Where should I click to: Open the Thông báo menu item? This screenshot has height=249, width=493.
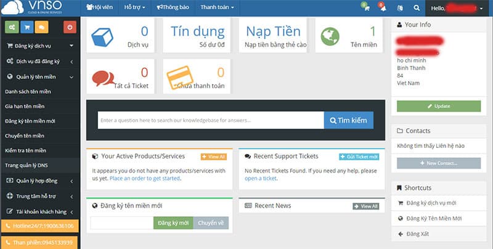(173, 7)
